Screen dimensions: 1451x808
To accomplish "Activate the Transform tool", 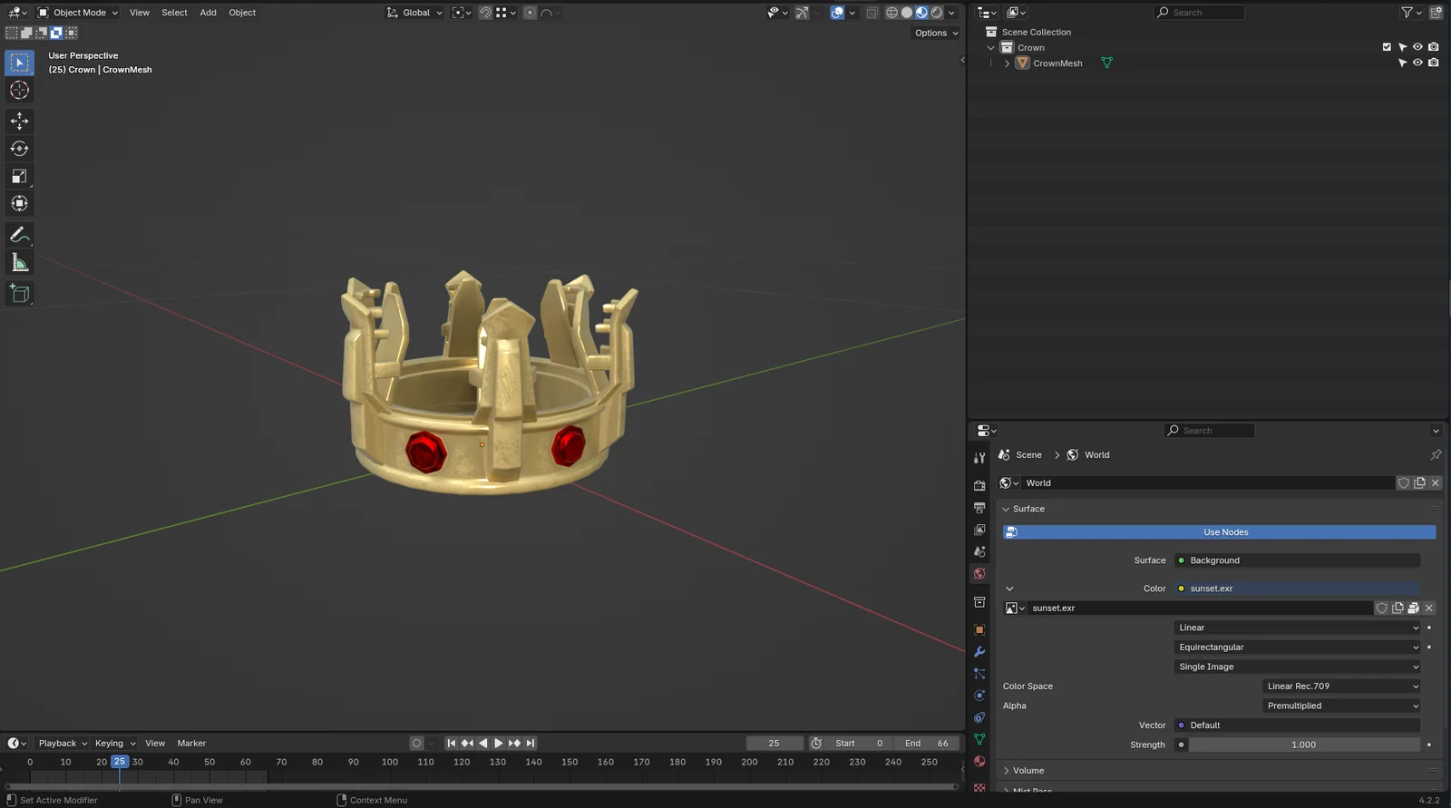I will [19, 203].
